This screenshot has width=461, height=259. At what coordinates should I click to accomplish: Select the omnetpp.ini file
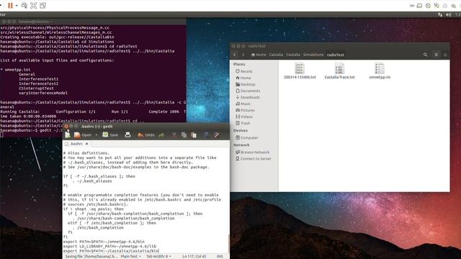[x=380, y=71]
